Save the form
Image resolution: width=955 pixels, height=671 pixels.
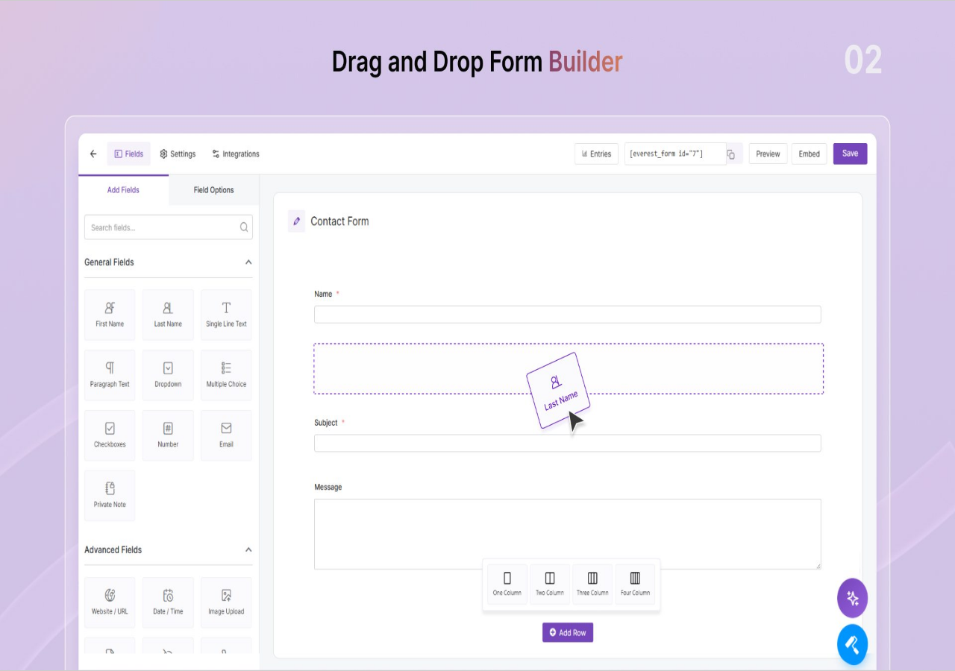pyautogui.click(x=850, y=154)
